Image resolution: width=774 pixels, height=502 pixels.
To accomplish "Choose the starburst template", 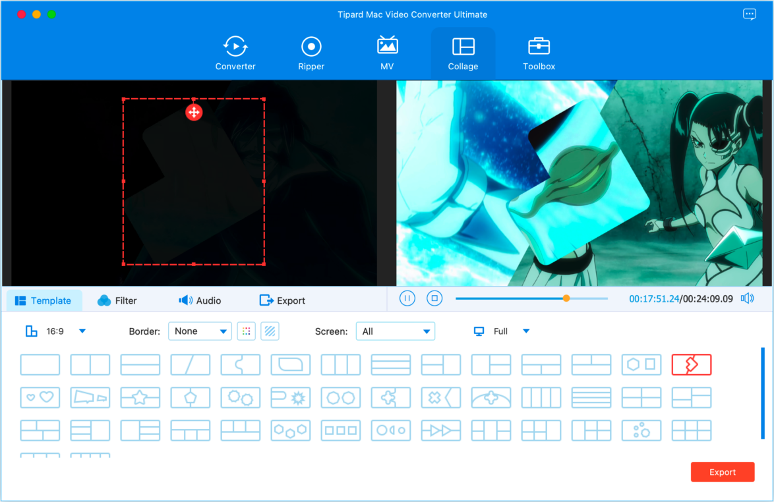I will 291,397.
